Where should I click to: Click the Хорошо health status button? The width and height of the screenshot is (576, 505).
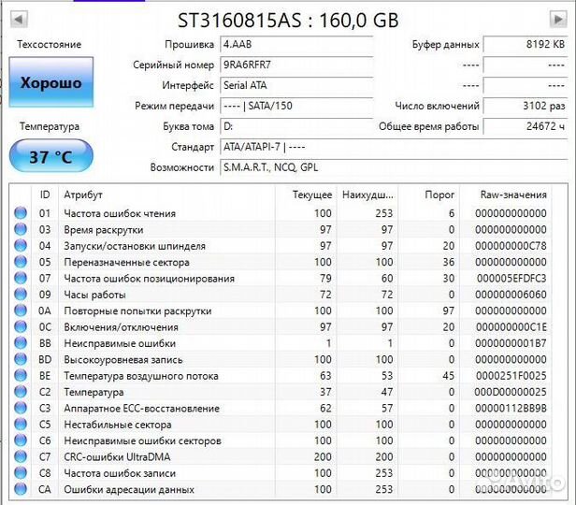51,82
